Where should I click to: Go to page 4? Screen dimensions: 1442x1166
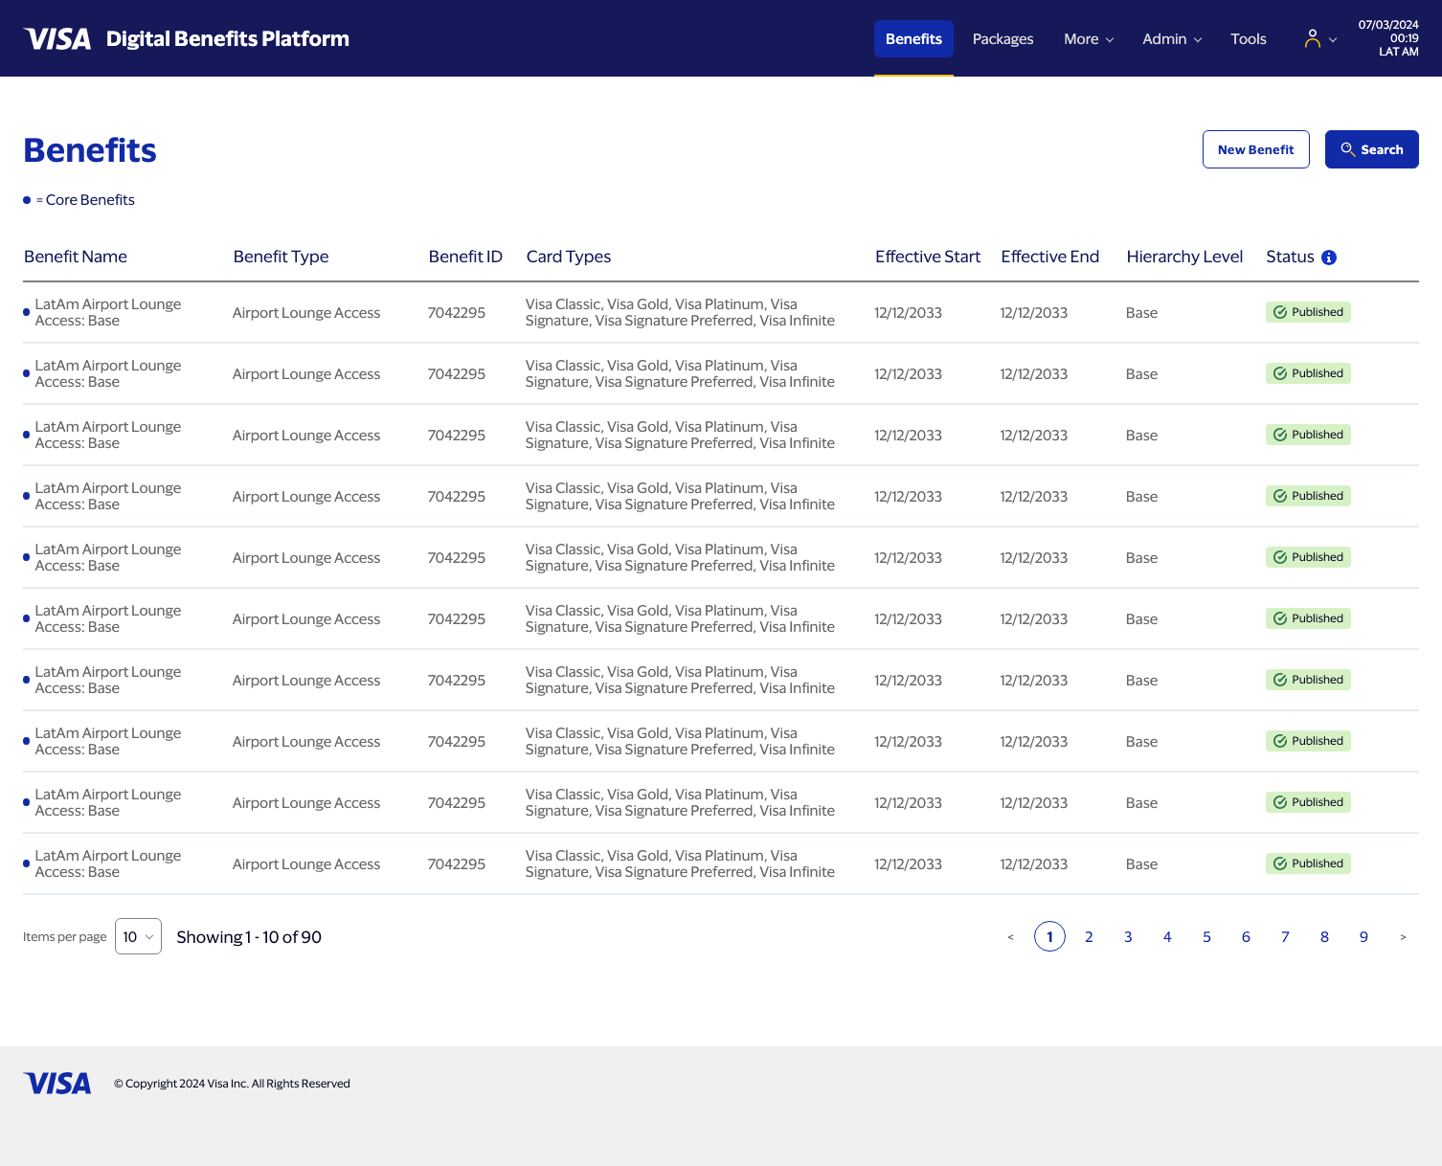coord(1167,936)
